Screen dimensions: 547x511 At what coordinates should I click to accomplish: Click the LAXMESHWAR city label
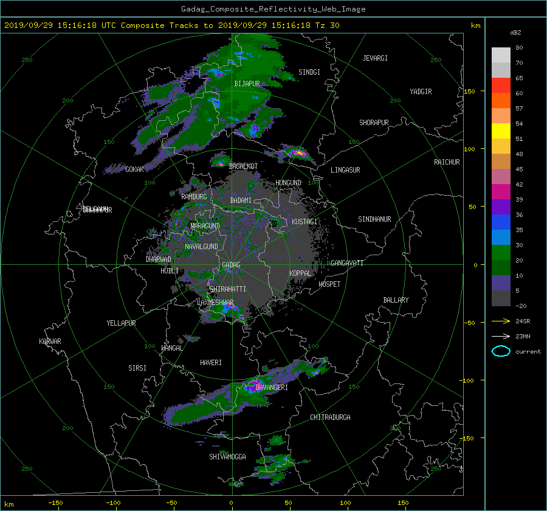[215, 303]
